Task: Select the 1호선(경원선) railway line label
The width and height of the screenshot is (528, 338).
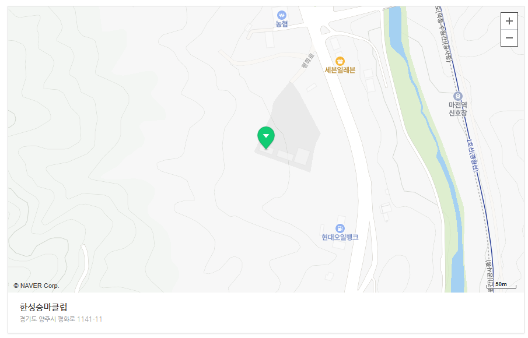Action: click(472, 155)
